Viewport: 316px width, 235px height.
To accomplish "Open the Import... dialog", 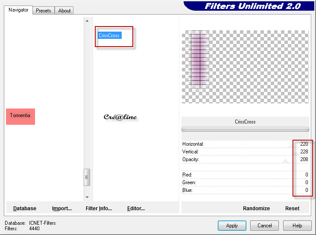I will 62,209.
